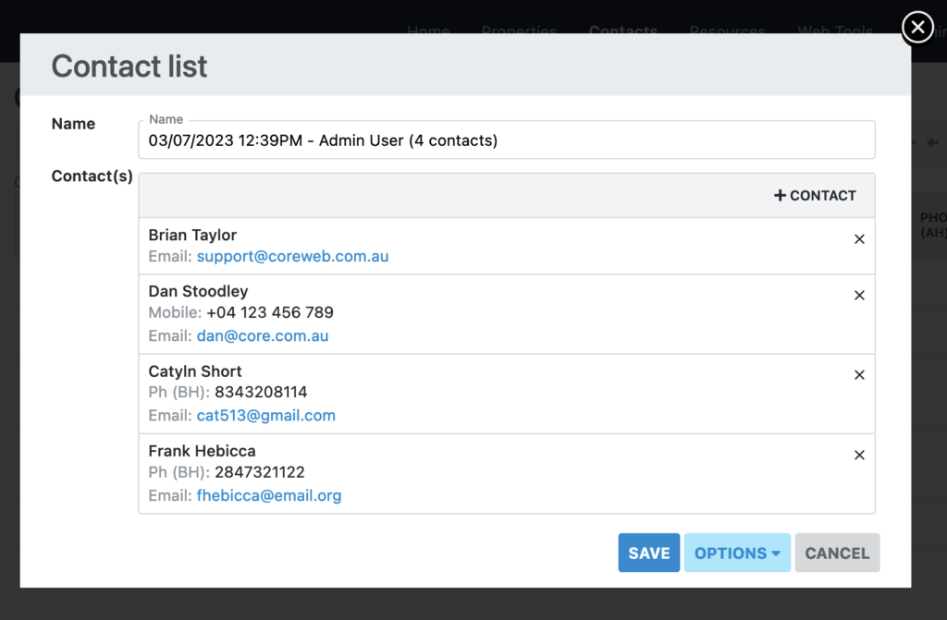Open the fhebicca@email.org email link
Image resolution: width=947 pixels, height=620 pixels.
pos(269,495)
